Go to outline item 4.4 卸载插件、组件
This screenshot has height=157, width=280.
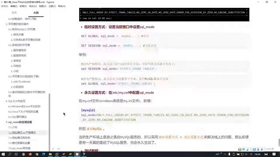[x=22, y=19]
